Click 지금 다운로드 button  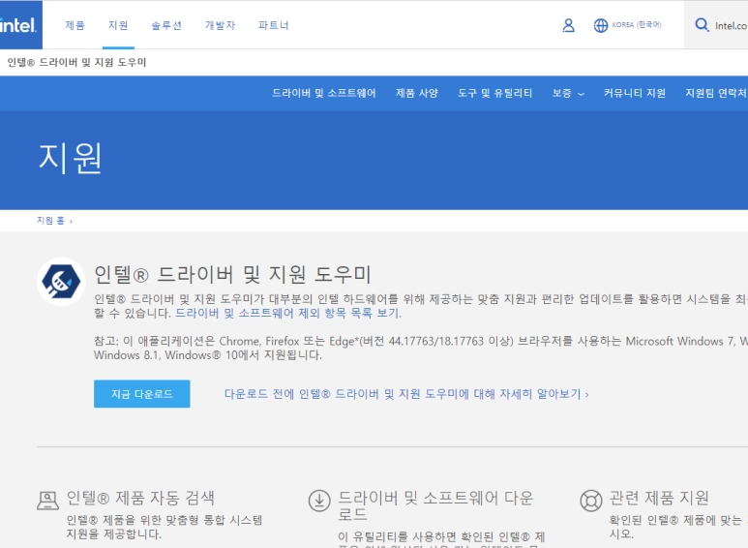pyautogui.click(x=141, y=394)
